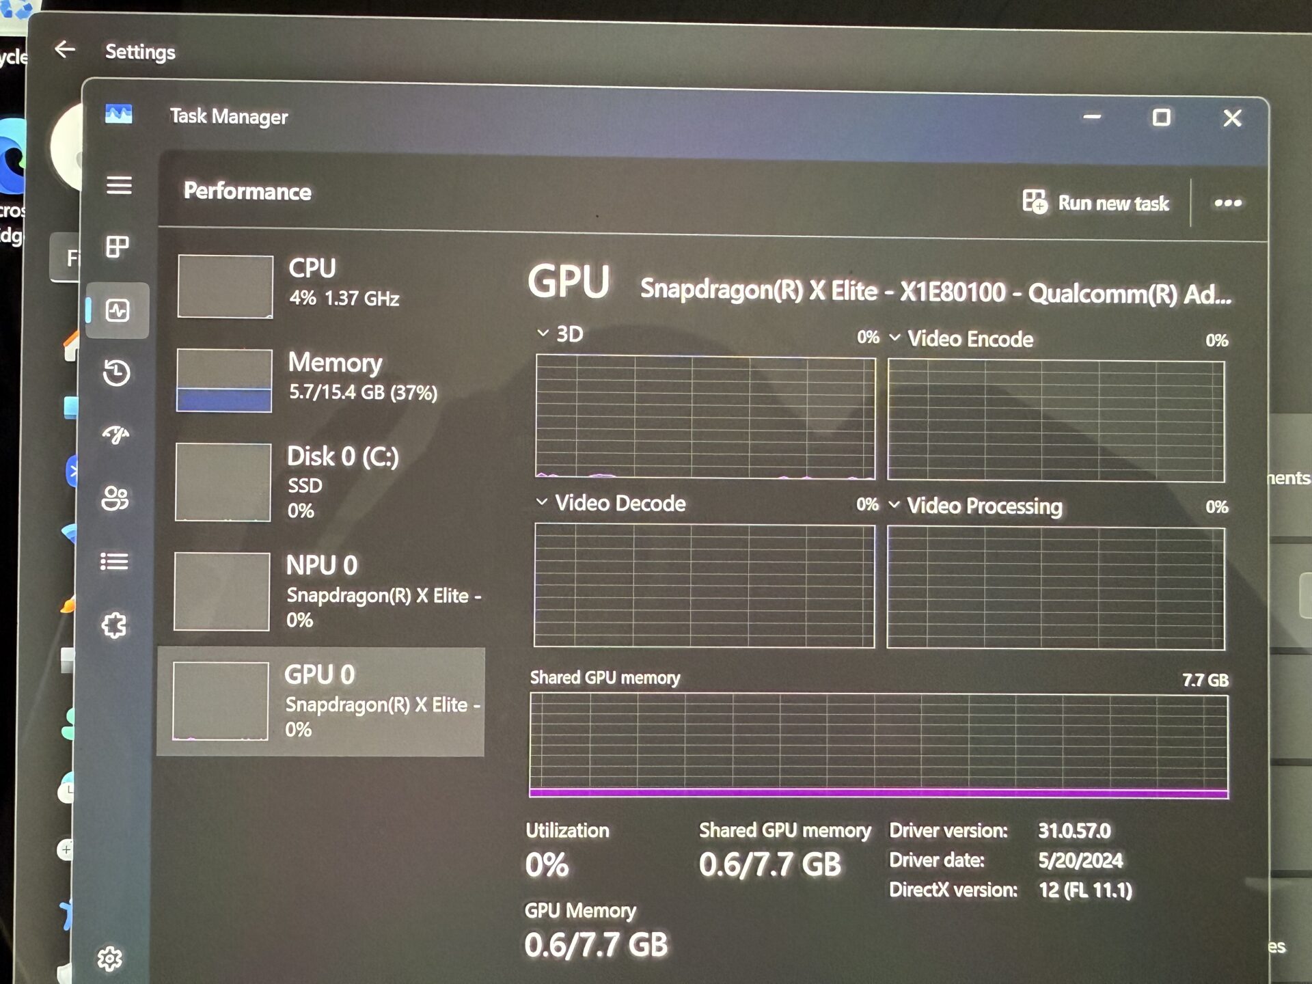Image resolution: width=1312 pixels, height=984 pixels.
Task: Open the three-dot overflow menu
Action: [1227, 203]
